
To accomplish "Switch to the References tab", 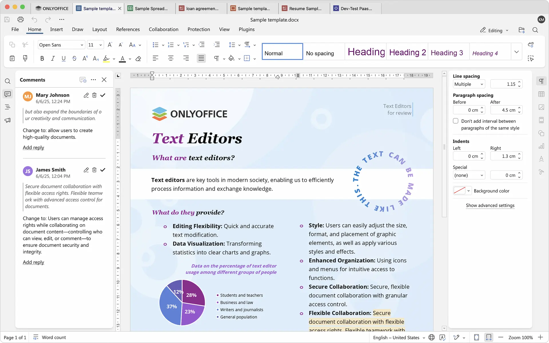I will pos(128,29).
